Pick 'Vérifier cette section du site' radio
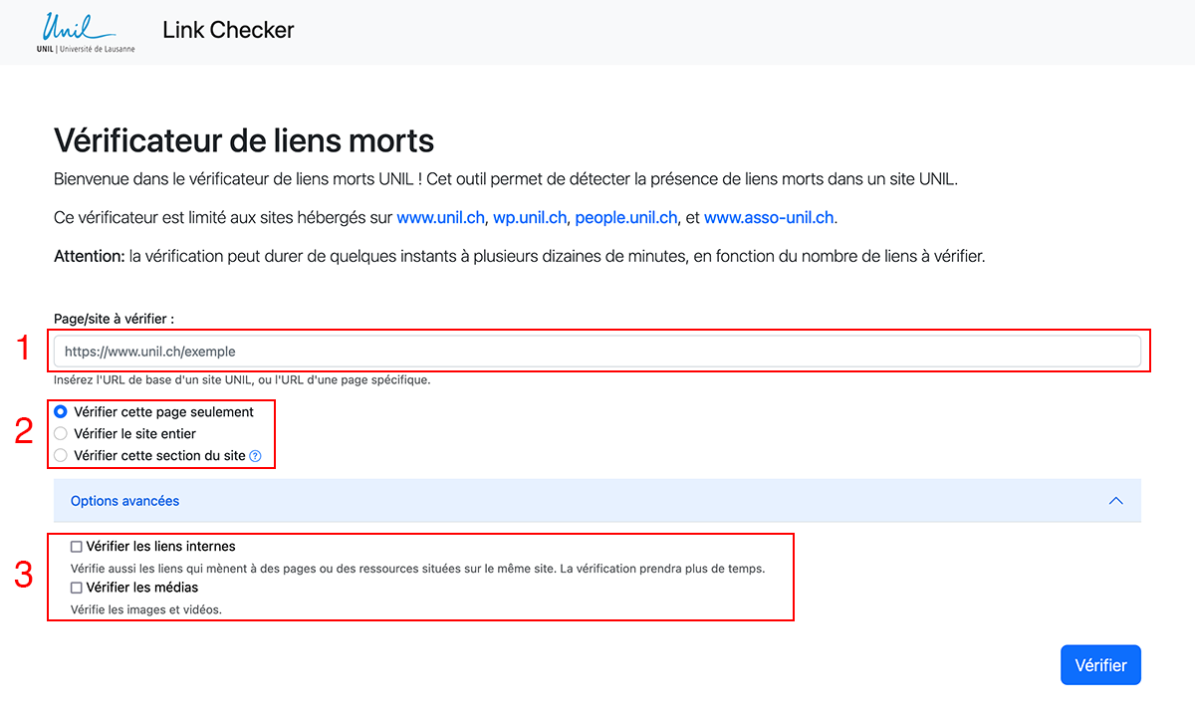Image resolution: width=1195 pixels, height=715 pixels. tap(62, 455)
